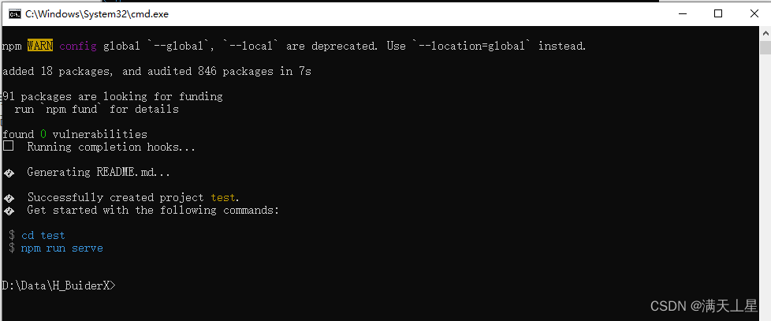This screenshot has width=771, height=321.
Task: Place cursor at D:\Data\H_BuiderX> prompt
Action: coord(58,286)
